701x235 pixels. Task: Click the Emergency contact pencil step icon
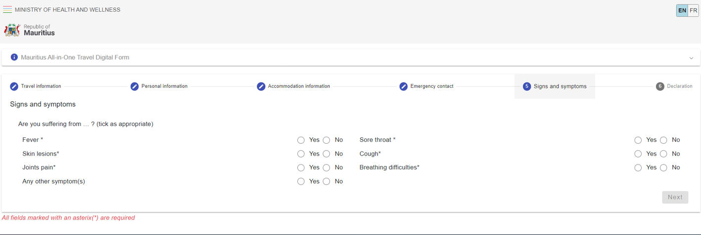[x=404, y=86]
